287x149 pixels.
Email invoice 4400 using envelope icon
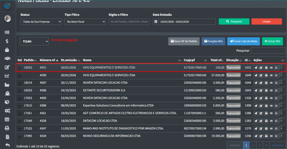271,98
